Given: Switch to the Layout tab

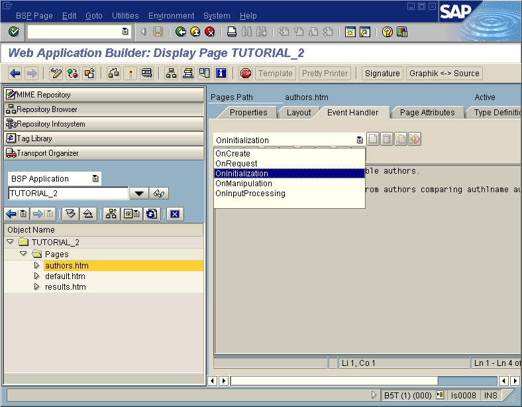Looking at the screenshot, I should 299,113.
